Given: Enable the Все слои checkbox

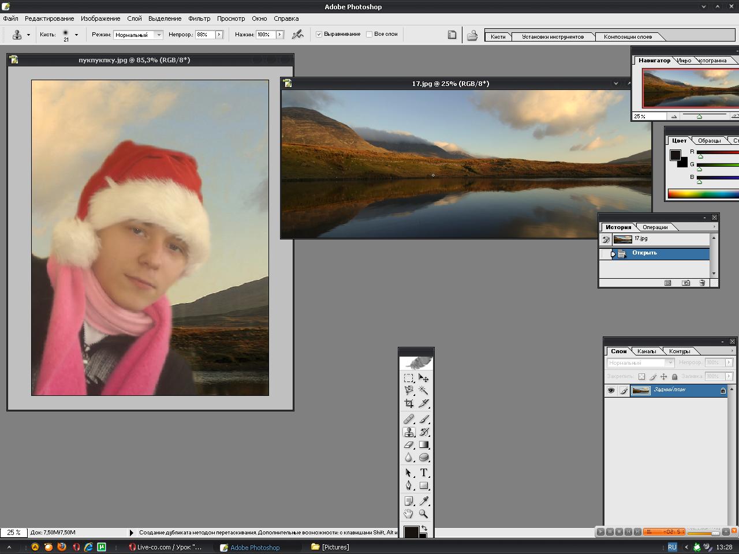Looking at the screenshot, I should tap(369, 35).
